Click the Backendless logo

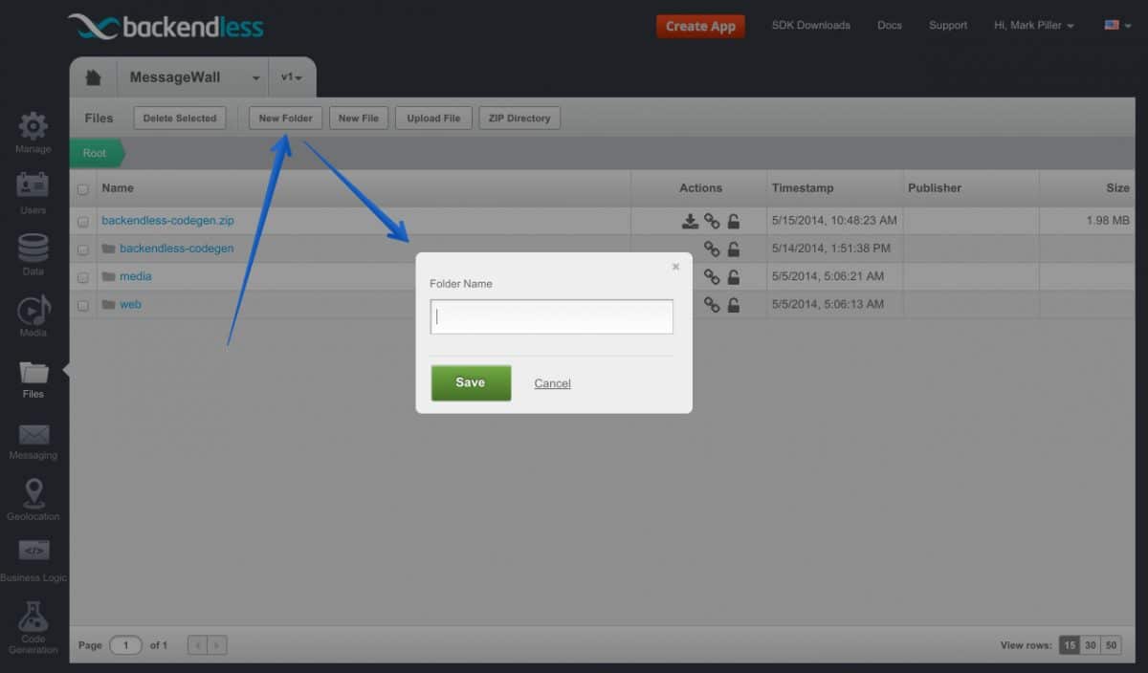(x=166, y=27)
